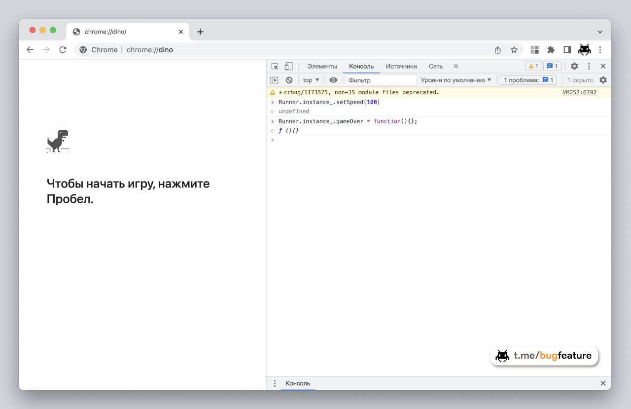This screenshot has height=409, width=631.
Task: Click the ƒ (){} console output
Action: pyautogui.click(x=289, y=131)
